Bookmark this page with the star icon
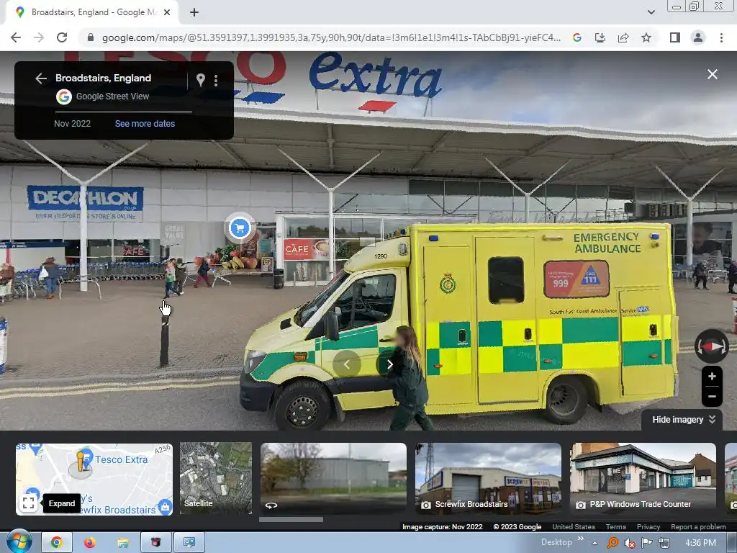Viewport: 737px width, 553px height. point(646,37)
